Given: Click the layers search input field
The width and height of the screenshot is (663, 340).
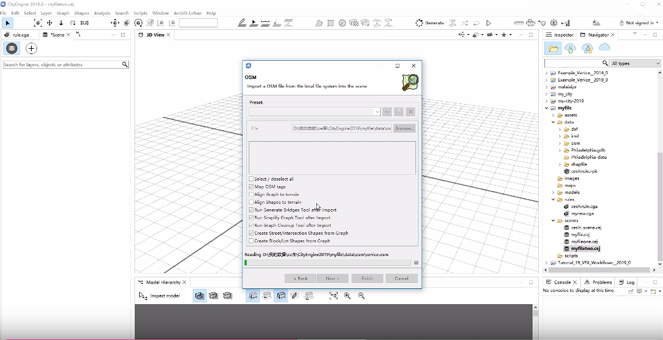Looking at the screenshot, I should 61,64.
